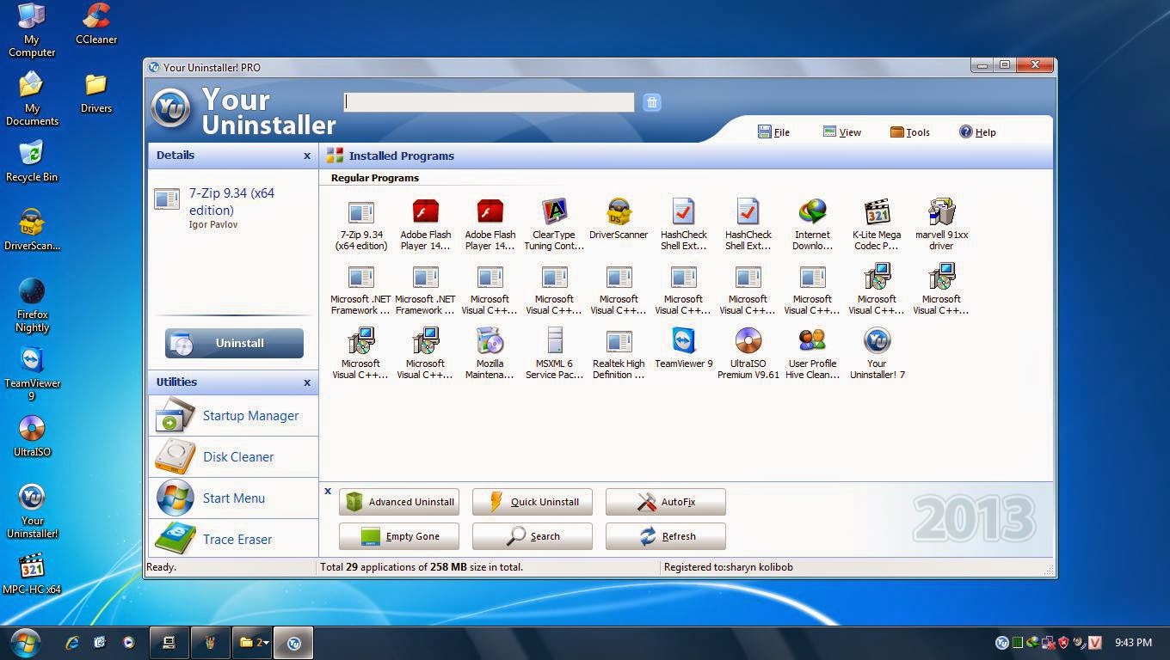Screen dimensions: 1170x660
Task: Click the Advanced Uninstall button
Action: click(399, 502)
